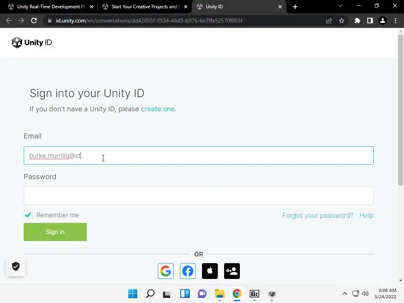Reload the current page
This screenshot has width=404, height=303.
34,21
